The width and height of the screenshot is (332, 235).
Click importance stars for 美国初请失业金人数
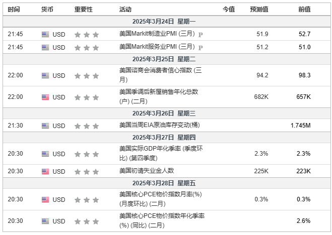(86, 172)
